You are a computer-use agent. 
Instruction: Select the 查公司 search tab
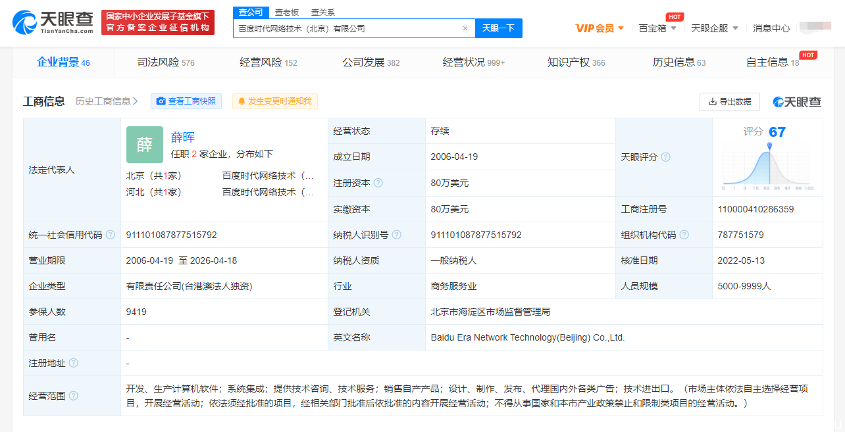(251, 12)
